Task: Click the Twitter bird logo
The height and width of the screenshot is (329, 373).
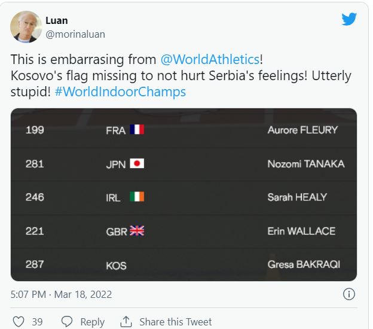Action: pos(348,19)
